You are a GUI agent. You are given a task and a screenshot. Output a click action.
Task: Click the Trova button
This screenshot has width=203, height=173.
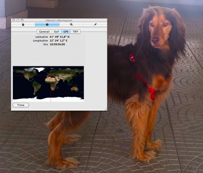click(x=21, y=105)
